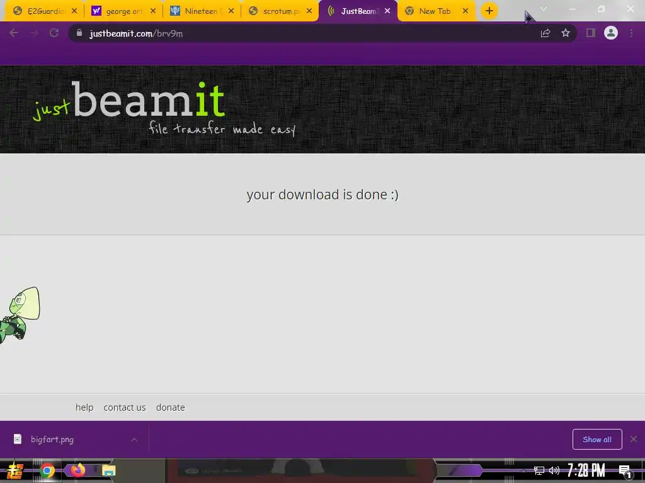The width and height of the screenshot is (645, 483).
Task: Open the help link
Action: 84,408
